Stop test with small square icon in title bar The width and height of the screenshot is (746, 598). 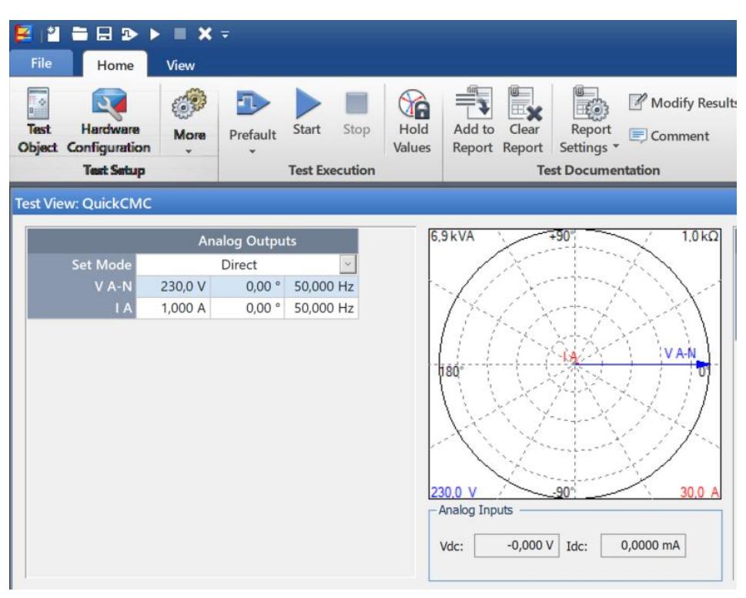pyautogui.click(x=180, y=34)
